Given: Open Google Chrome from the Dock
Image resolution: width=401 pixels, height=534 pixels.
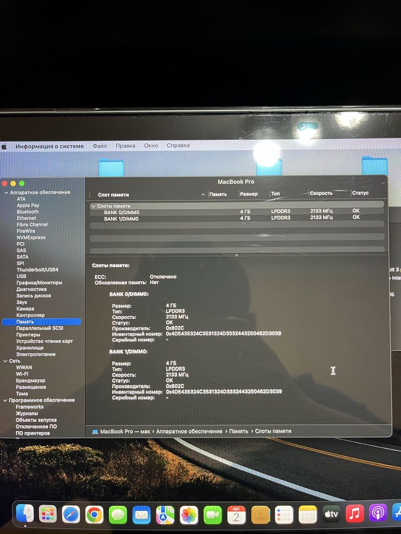Looking at the screenshot, I should pyautogui.click(x=95, y=515).
